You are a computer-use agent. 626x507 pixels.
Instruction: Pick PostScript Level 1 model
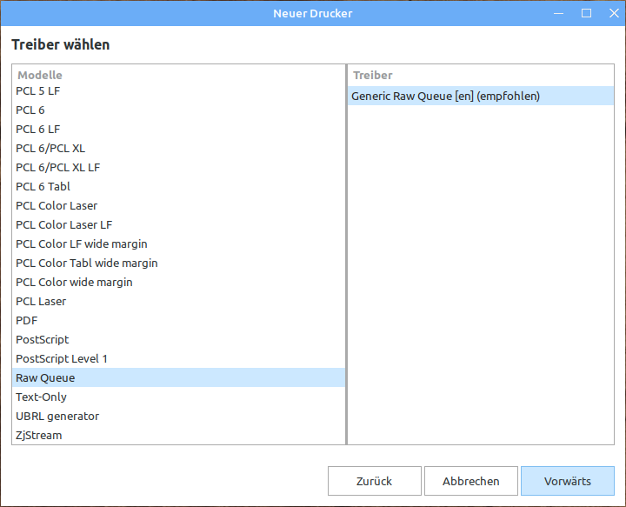coord(62,358)
